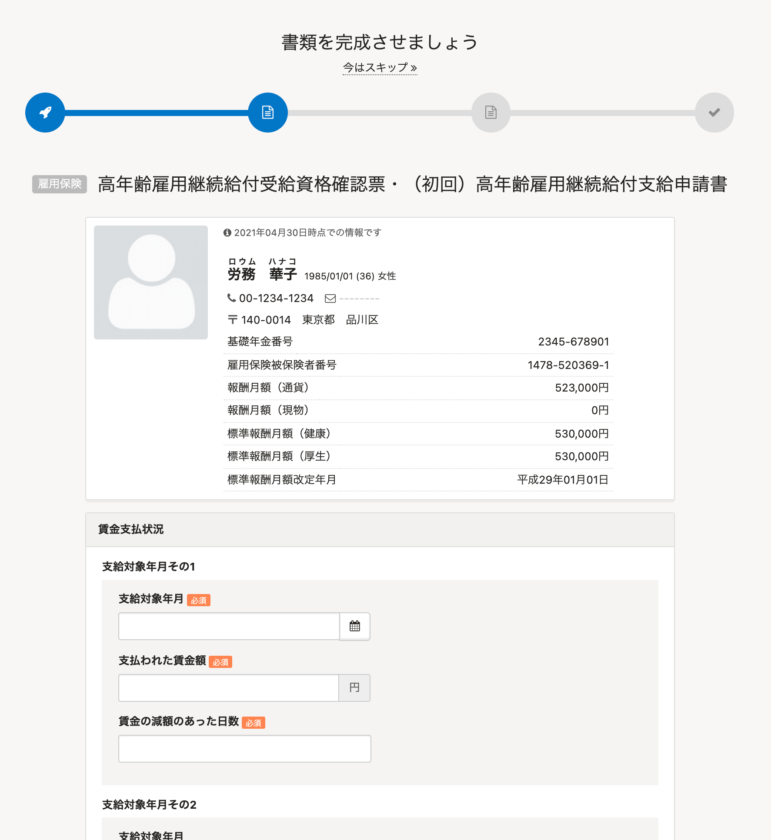Click the 報酬月額（通貨） value 523,000円

(x=582, y=388)
